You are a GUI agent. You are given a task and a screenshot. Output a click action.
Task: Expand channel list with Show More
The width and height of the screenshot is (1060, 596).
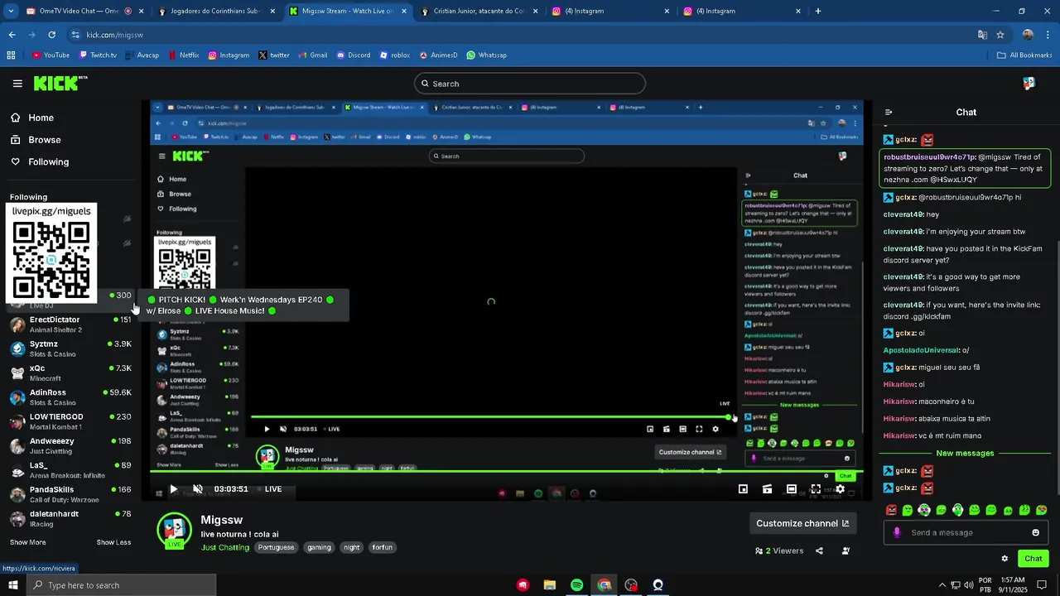pos(27,543)
